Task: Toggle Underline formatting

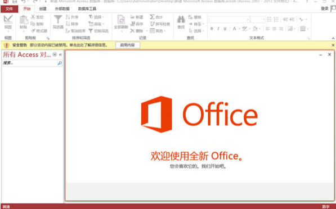Action: coord(225,29)
